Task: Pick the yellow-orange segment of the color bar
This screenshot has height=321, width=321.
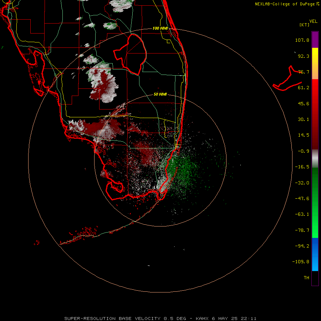Action: coord(315,63)
